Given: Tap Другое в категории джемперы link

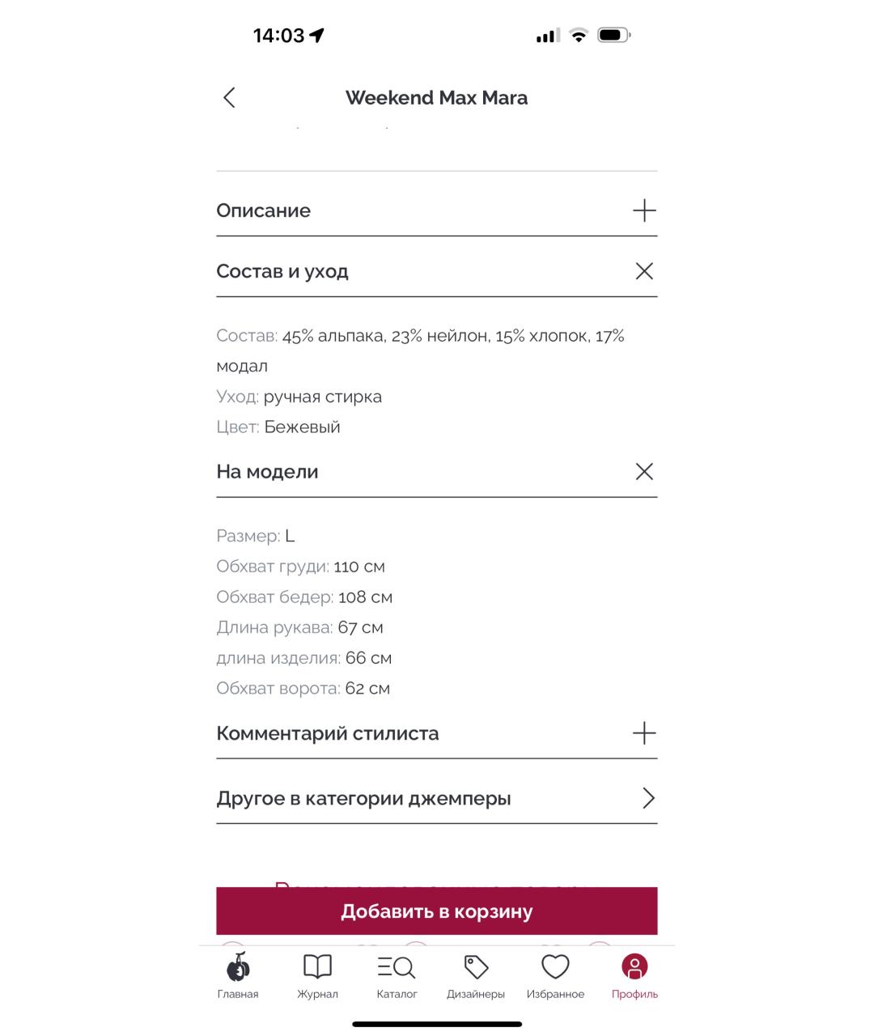Looking at the screenshot, I should click(x=363, y=799).
